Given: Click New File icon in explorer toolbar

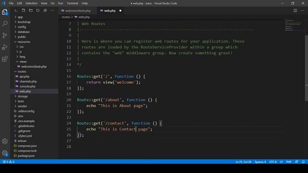Looking at the screenshot, I should [x=24, y=11].
